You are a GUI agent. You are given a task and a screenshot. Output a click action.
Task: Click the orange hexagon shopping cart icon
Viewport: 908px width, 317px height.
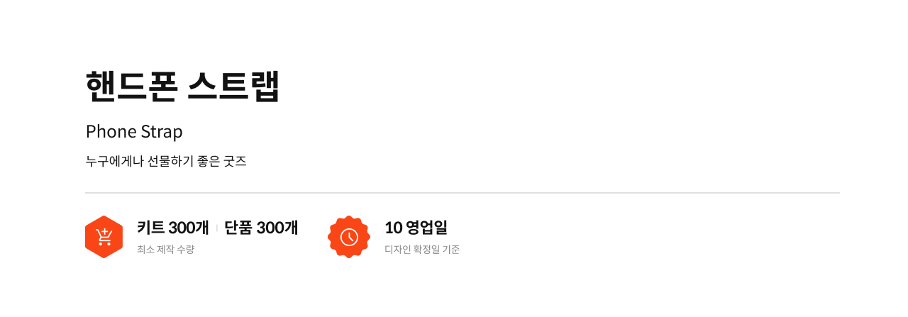point(104,237)
